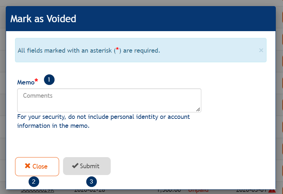Click the numbered badge 3 below Submit

[91, 181]
